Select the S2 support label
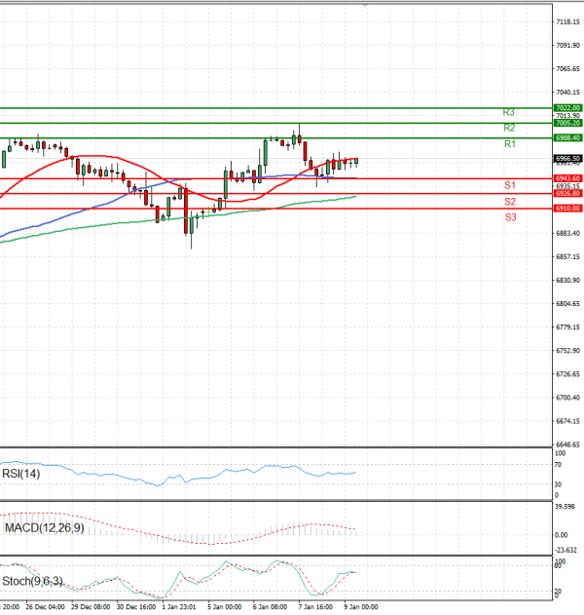Screen dimensions: 584x615 [x=509, y=201]
